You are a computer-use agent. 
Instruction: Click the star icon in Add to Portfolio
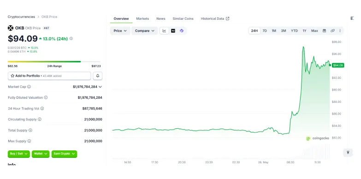(x=12, y=76)
